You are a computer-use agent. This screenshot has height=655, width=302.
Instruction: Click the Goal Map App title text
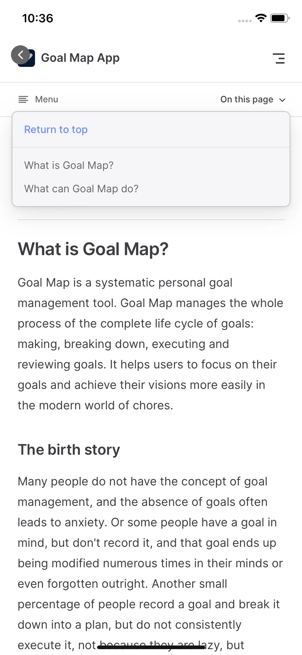(80, 58)
